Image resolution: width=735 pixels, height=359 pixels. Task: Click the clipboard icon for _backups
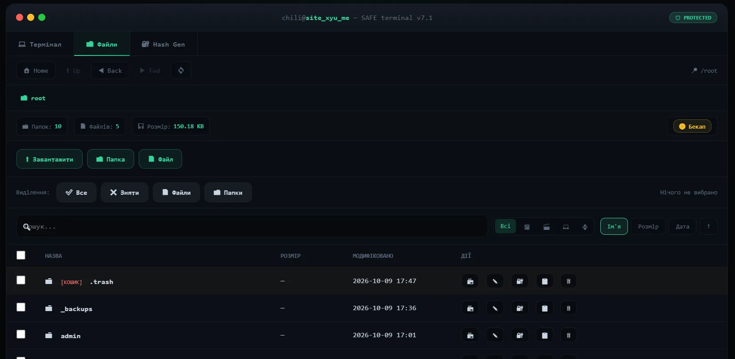pyautogui.click(x=545, y=308)
